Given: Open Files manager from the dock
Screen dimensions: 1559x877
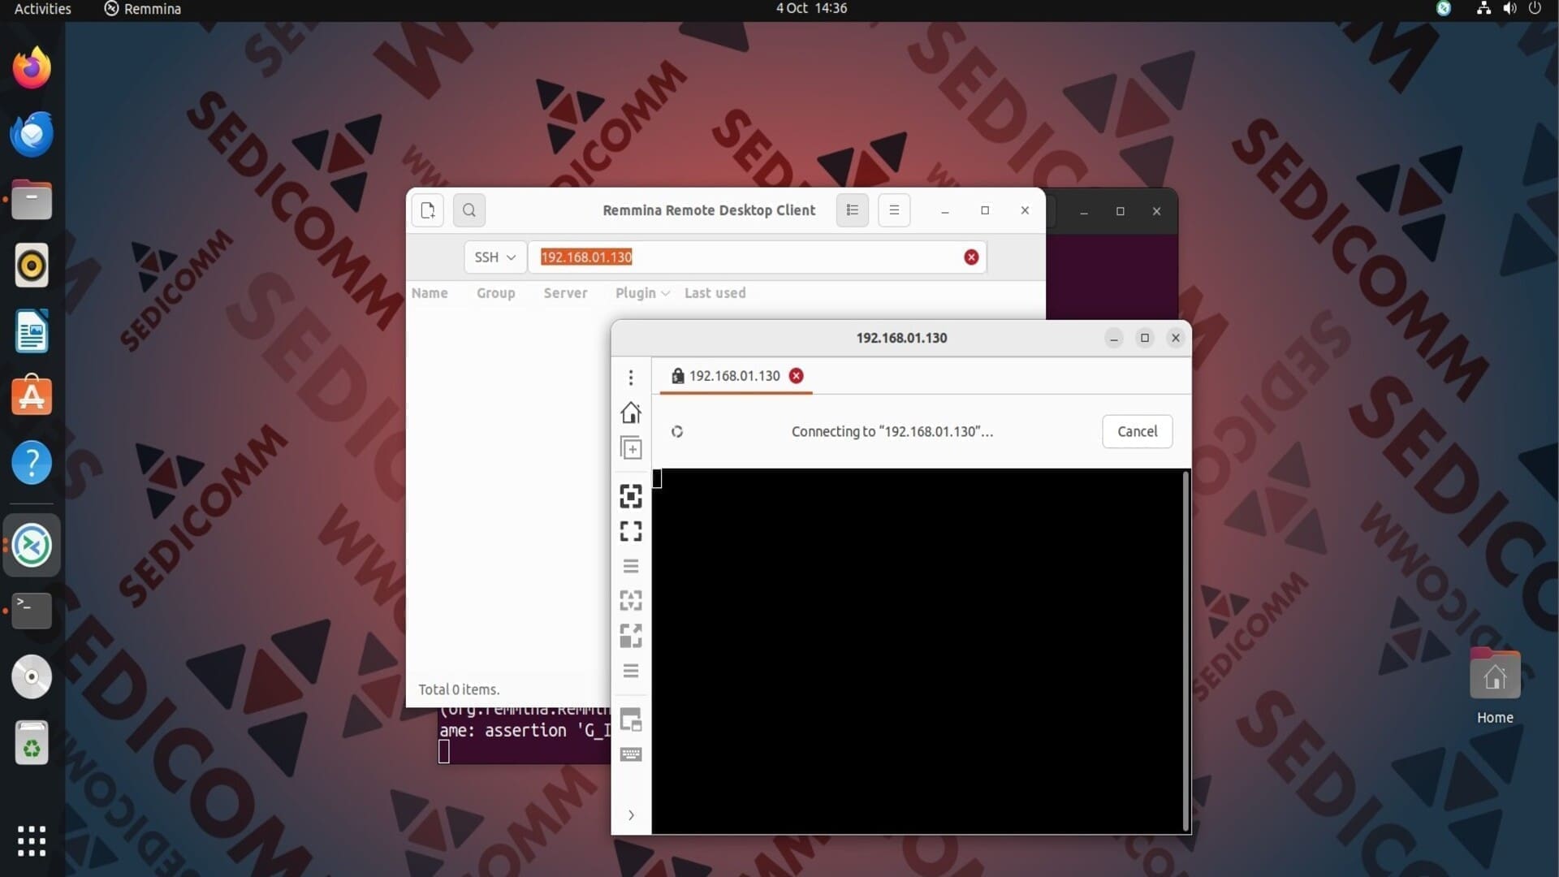Looking at the screenshot, I should click(32, 200).
